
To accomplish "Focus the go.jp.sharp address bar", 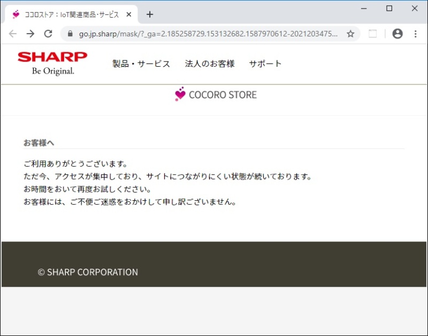I will pyautogui.click(x=209, y=34).
